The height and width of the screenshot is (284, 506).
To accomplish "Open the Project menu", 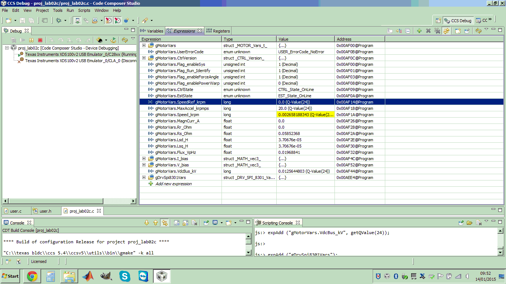I will (43, 10).
